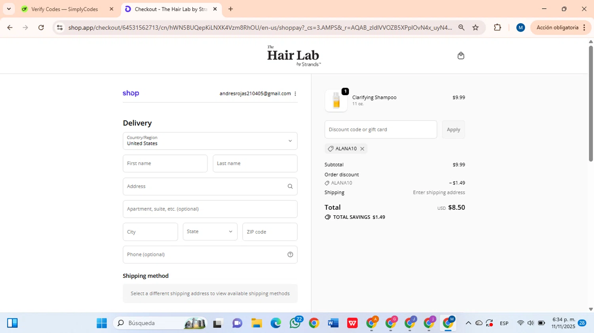594x333 pixels.
Task: Open the taskbar Task View icon
Action: pyautogui.click(x=218, y=323)
